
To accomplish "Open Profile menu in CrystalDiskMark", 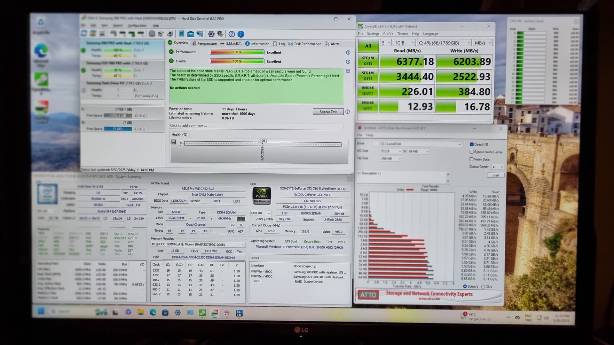I will pos(388,34).
